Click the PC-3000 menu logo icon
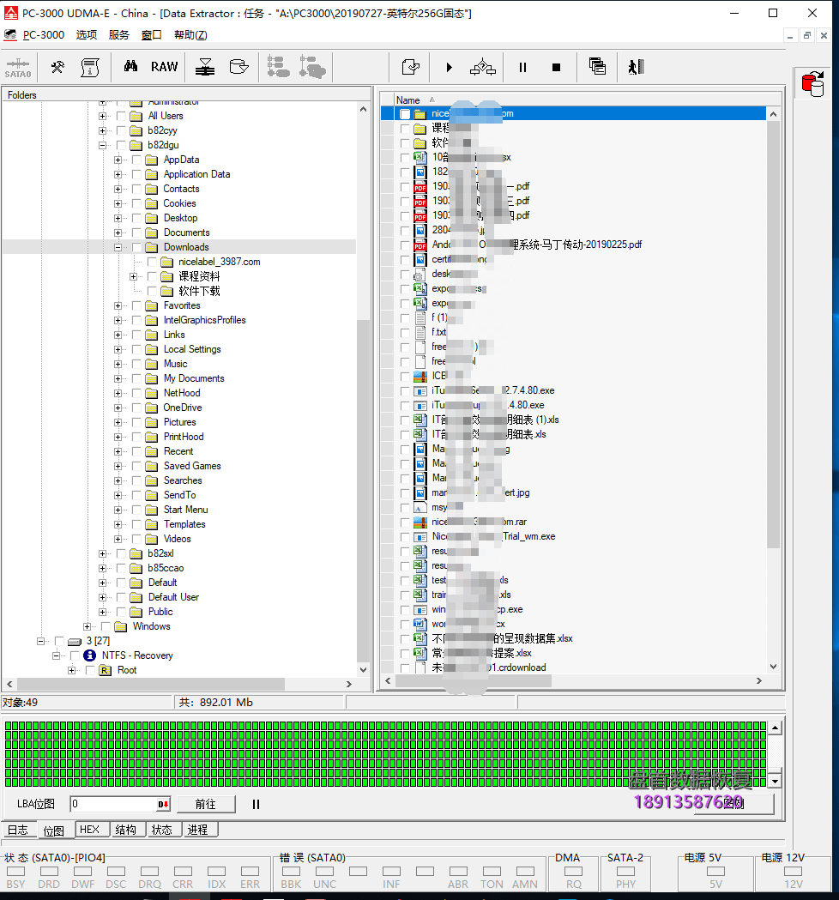 9,35
